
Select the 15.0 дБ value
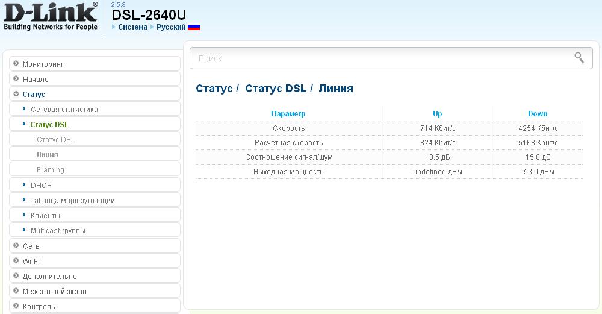point(538,157)
